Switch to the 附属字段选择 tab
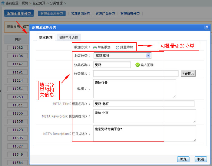This screenshot has height=166, width=212. click(x=68, y=37)
